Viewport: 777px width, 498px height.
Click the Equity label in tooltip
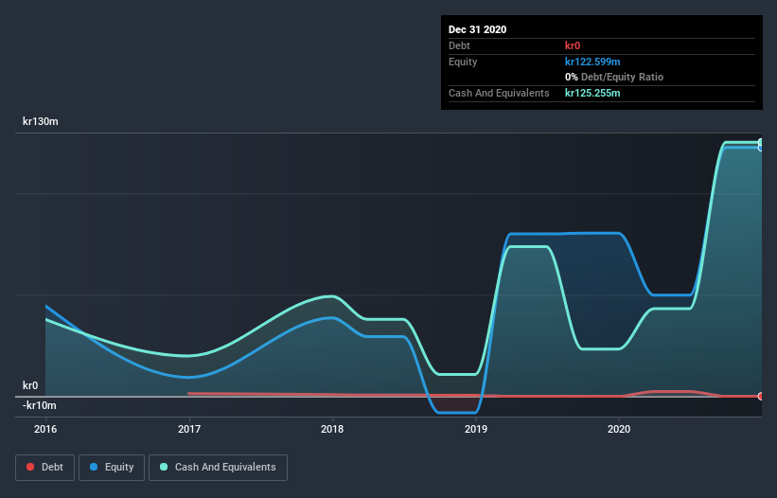[463, 62]
